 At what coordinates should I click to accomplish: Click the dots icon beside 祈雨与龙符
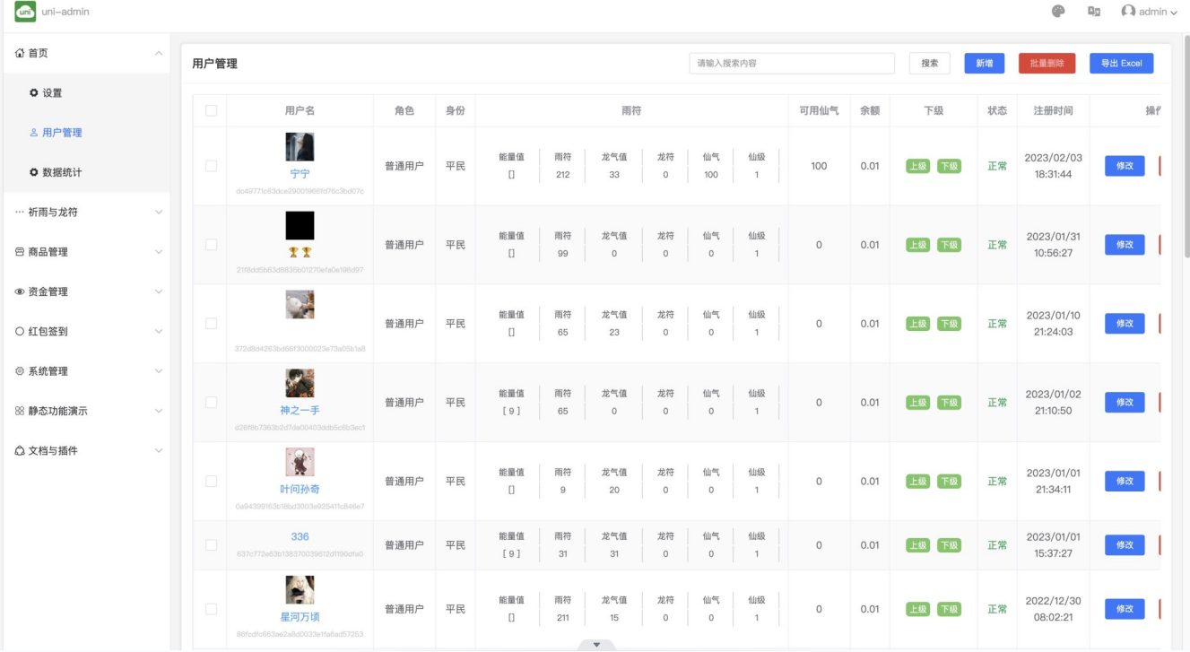[20, 213]
